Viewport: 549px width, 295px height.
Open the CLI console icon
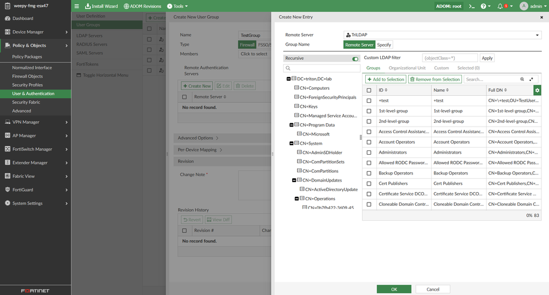[471, 6]
